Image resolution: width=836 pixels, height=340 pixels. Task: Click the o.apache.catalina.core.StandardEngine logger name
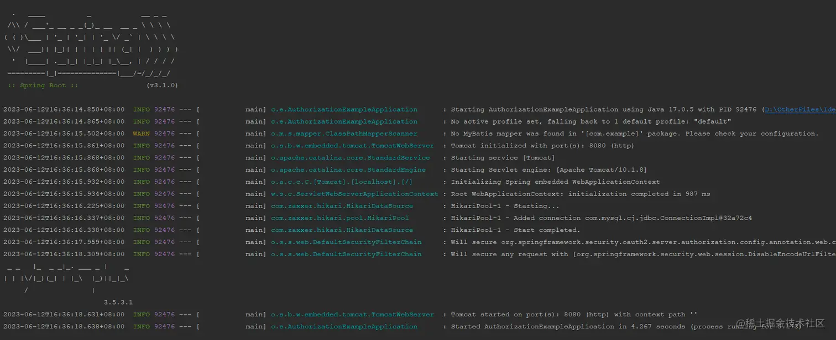pyautogui.click(x=346, y=169)
